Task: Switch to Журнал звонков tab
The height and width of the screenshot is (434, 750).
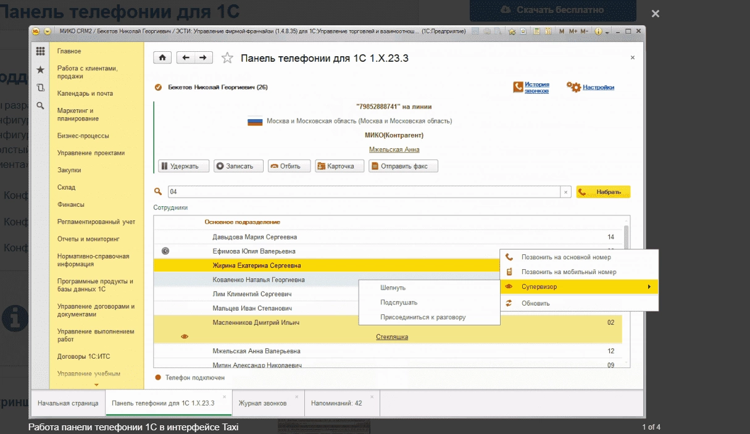Action: pyautogui.click(x=262, y=403)
